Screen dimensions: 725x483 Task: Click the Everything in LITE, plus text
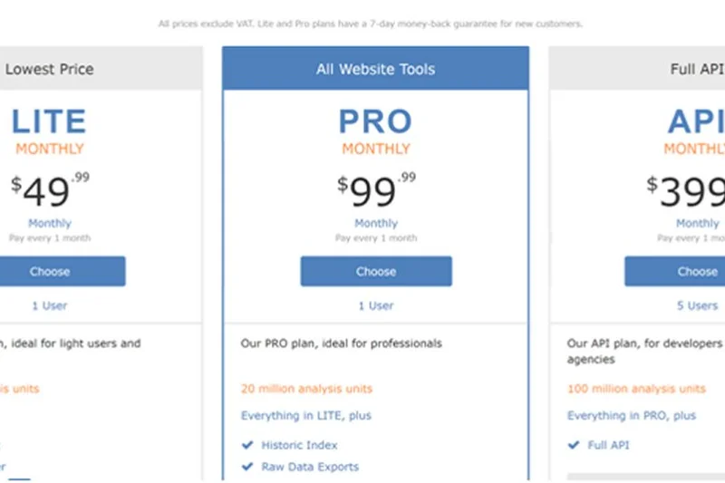click(x=306, y=416)
